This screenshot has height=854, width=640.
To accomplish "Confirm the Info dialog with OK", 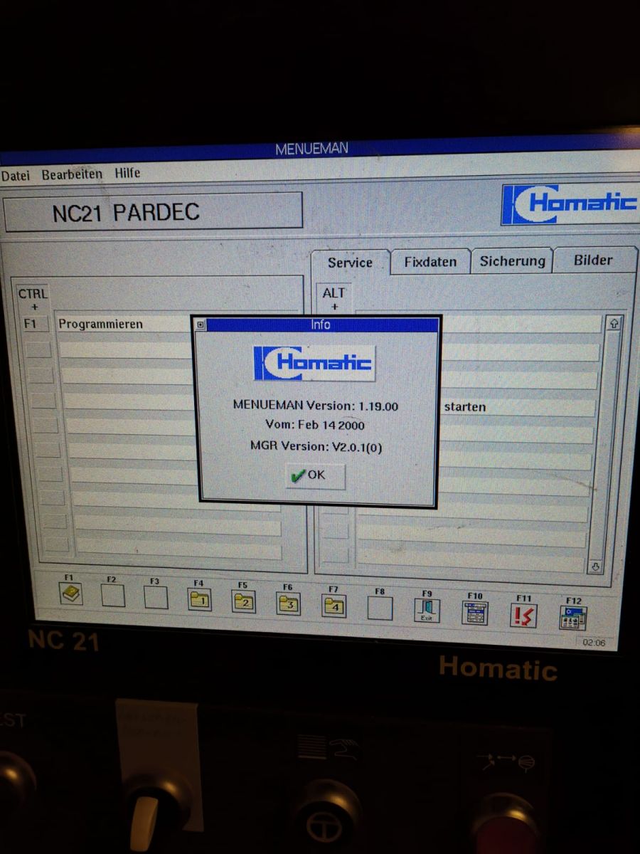I will (x=315, y=475).
